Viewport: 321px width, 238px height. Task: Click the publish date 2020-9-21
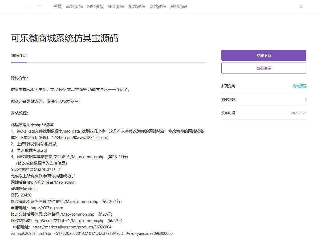(x=299, y=113)
